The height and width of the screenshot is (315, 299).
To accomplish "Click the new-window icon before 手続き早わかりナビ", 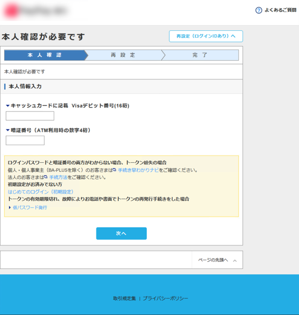I will click(x=114, y=170).
